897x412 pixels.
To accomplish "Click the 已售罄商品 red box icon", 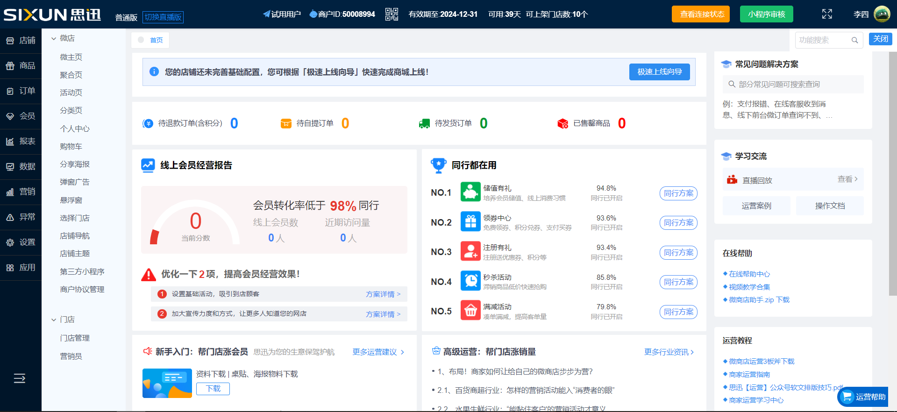I will tap(562, 123).
